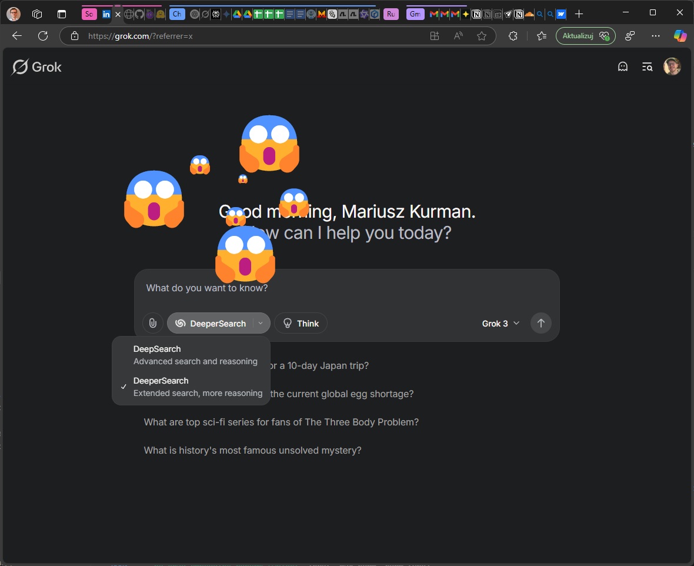Choose history's most famous unsolved mystery suggestion

point(252,451)
